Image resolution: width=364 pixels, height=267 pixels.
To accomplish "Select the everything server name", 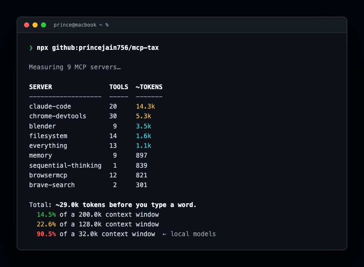I will tap(48, 146).
